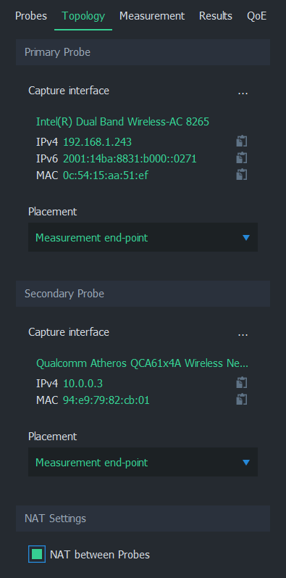Switch to the Measurement tab
286x578 pixels.
coord(152,16)
